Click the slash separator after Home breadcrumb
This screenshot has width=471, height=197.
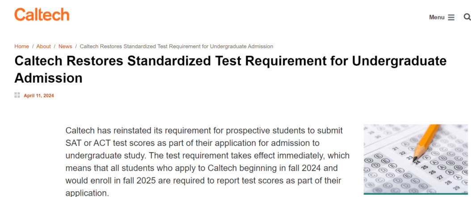[x=33, y=46]
